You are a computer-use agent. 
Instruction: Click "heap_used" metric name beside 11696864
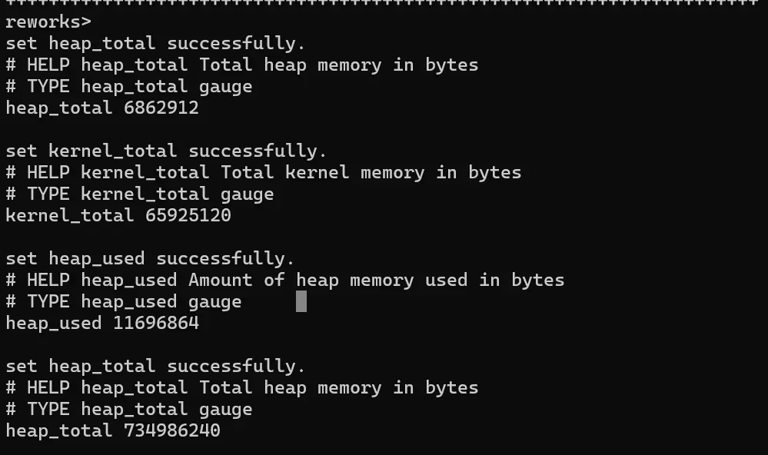click(53, 323)
